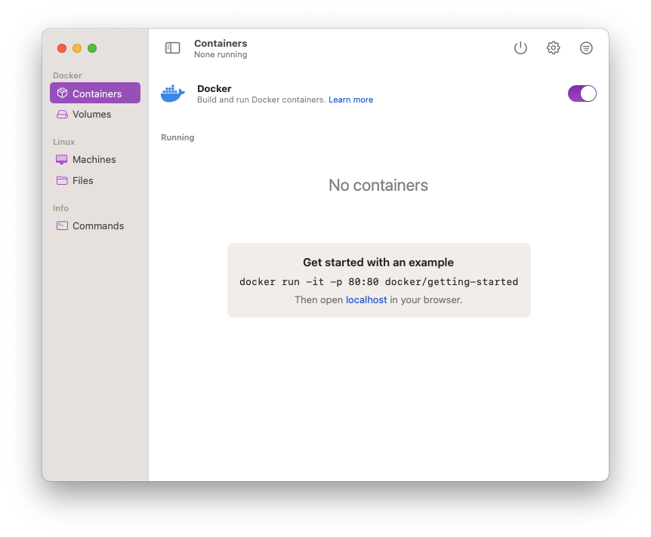The height and width of the screenshot is (537, 651).
Task: Open the filter options icon
Action: point(586,48)
